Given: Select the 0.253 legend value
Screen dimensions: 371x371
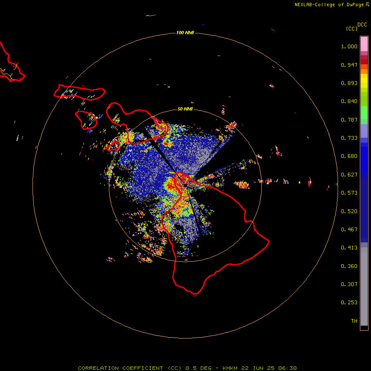Looking at the screenshot, I should pyautogui.click(x=349, y=303).
